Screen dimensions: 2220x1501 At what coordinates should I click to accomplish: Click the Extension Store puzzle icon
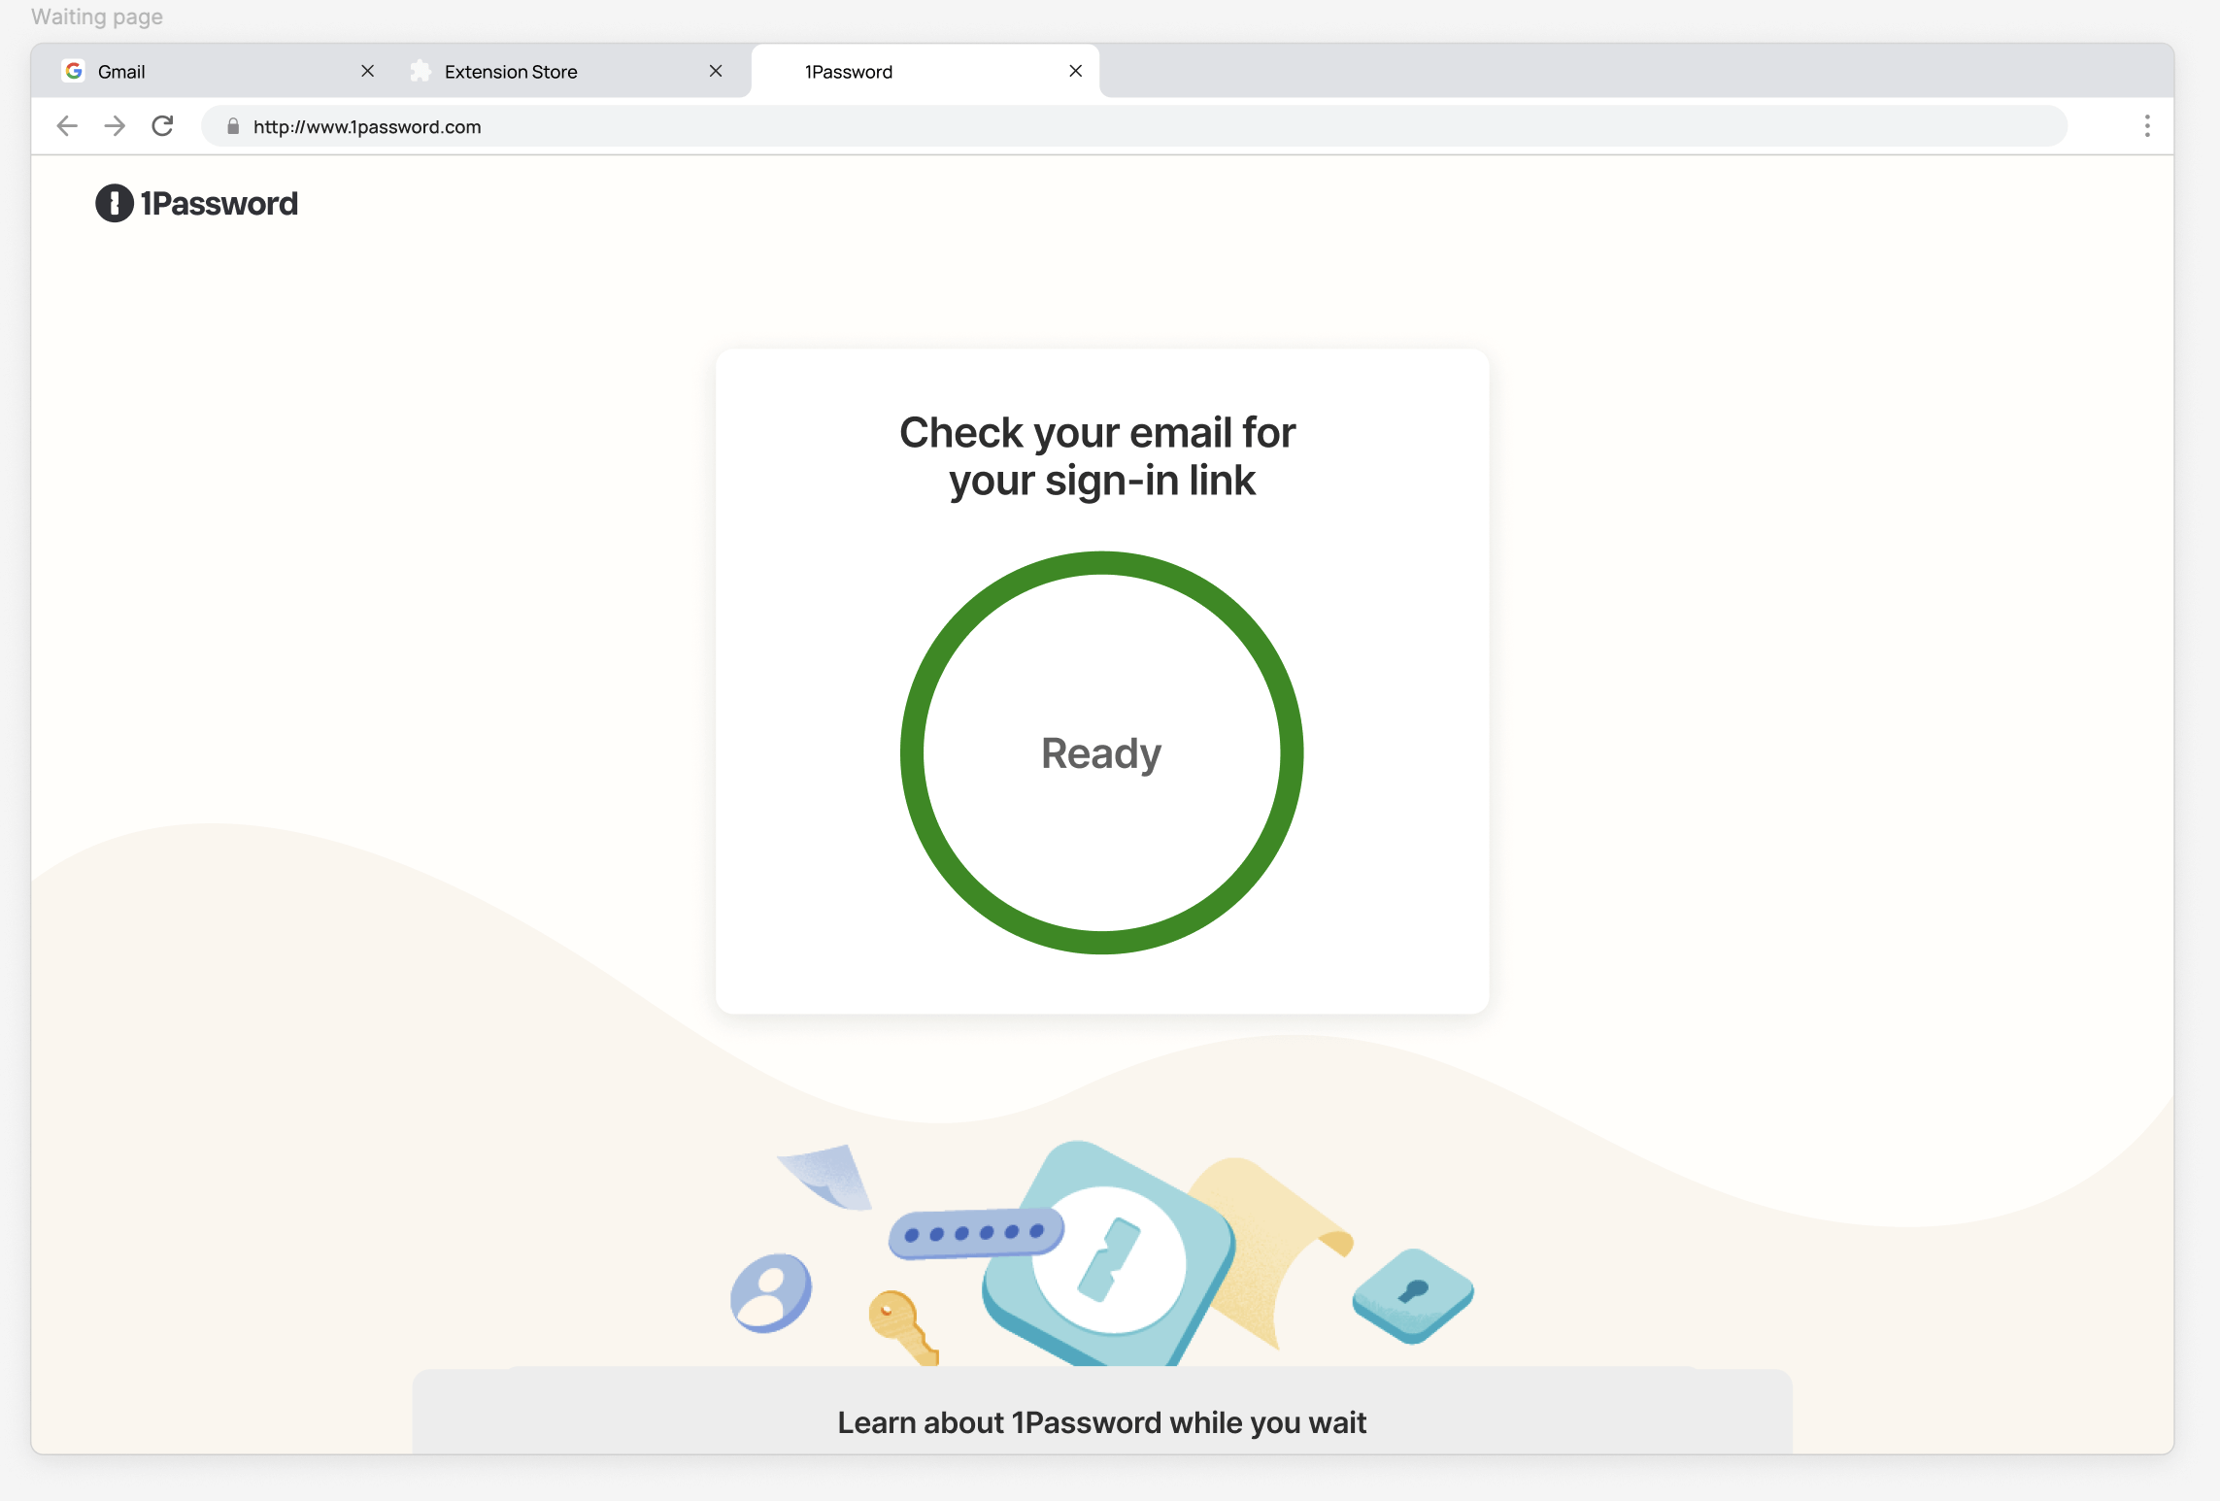[420, 70]
